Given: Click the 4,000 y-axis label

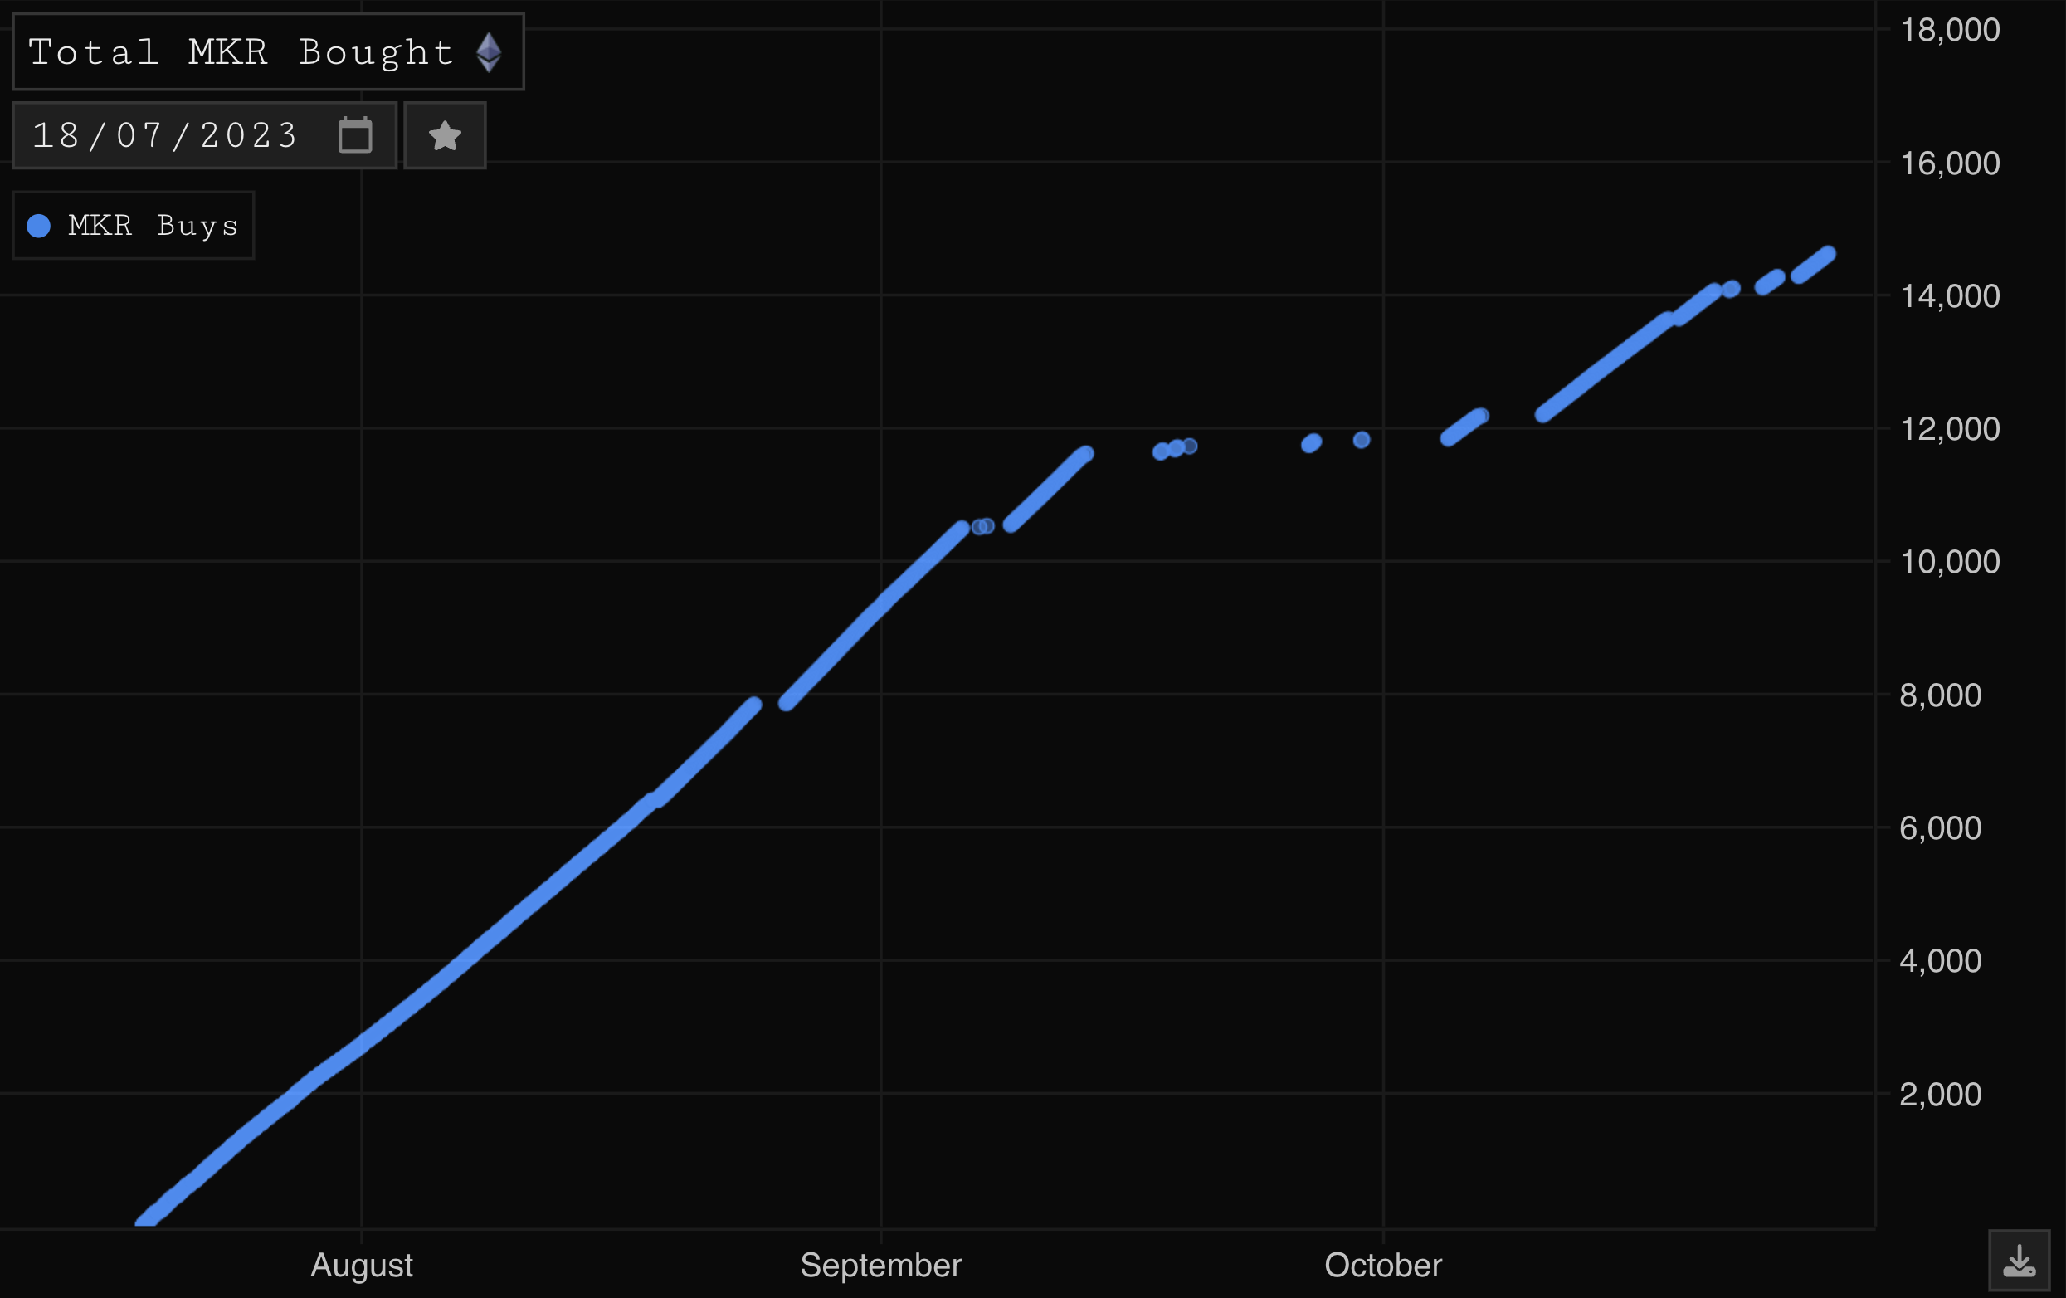Looking at the screenshot, I should [x=1941, y=960].
